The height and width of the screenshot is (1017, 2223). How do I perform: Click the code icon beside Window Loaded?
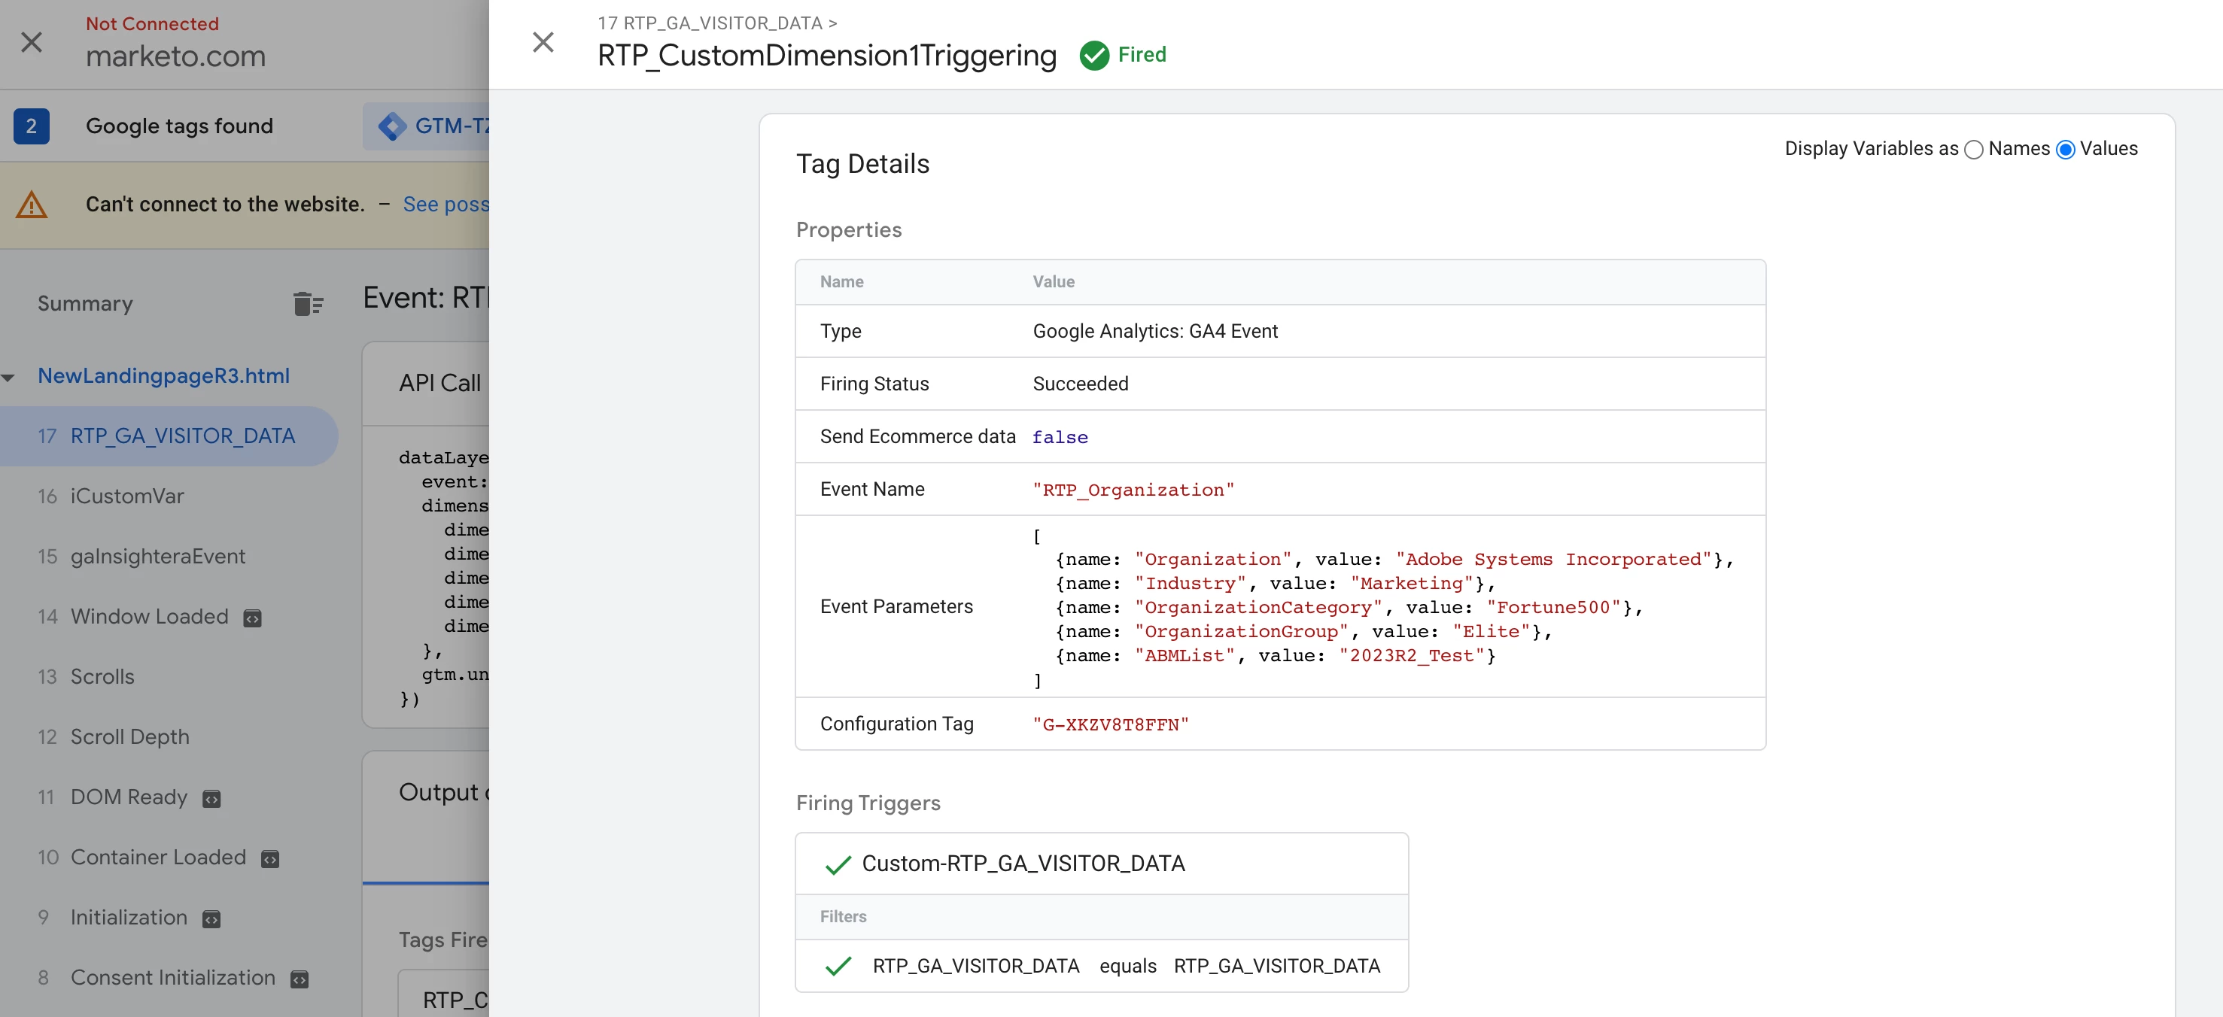tap(252, 618)
